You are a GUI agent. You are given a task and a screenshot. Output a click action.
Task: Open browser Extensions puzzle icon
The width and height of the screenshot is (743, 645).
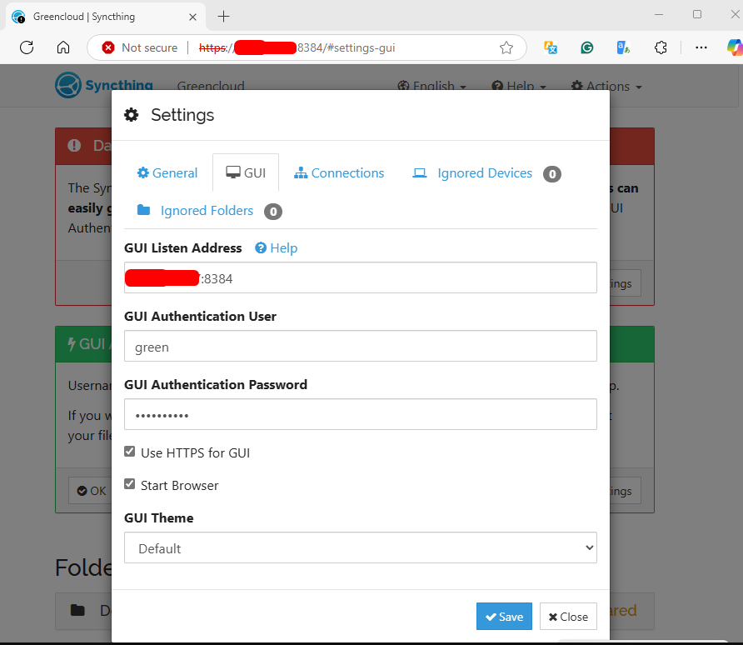coord(660,47)
